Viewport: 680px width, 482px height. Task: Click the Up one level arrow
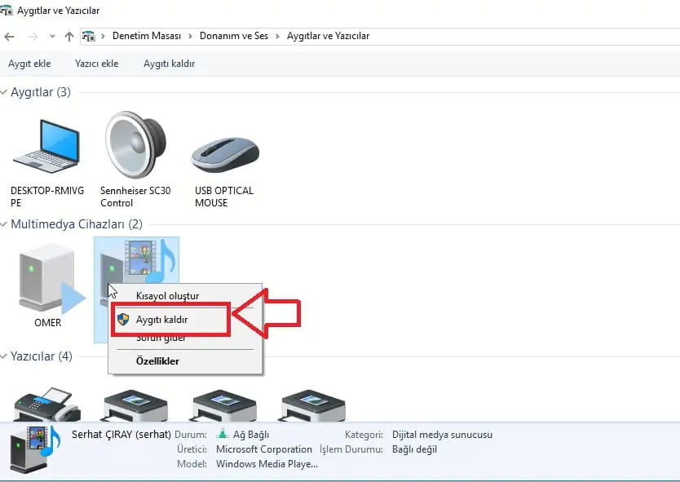[69, 37]
